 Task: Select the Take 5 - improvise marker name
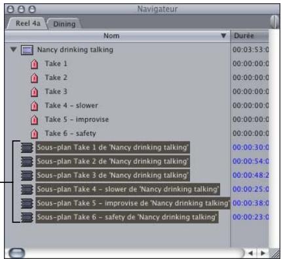(77, 119)
